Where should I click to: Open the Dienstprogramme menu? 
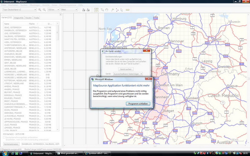pyautogui.click(x=68, y=5)
